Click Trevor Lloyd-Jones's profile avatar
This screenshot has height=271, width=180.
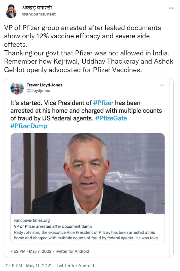point(17,88)
